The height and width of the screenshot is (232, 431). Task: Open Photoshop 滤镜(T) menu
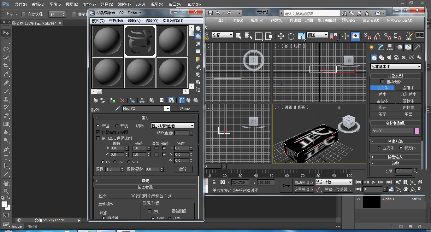click(x=124, y=4)
